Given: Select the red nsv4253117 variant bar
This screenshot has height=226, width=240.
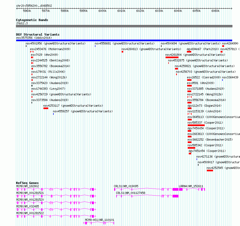Looking at the screenshot, I should [x=46, y=108].
